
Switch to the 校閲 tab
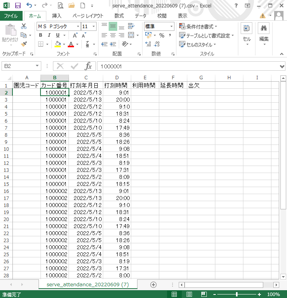point(162,16)
